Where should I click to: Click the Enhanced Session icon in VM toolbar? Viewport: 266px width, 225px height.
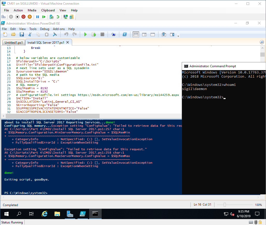coord(66,17)
